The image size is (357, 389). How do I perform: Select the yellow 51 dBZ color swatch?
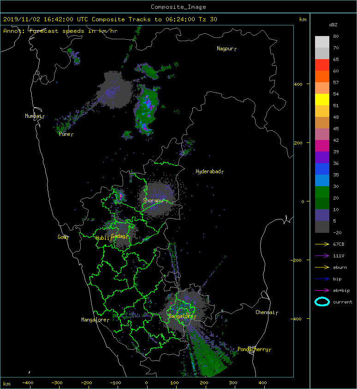(322, 100)
